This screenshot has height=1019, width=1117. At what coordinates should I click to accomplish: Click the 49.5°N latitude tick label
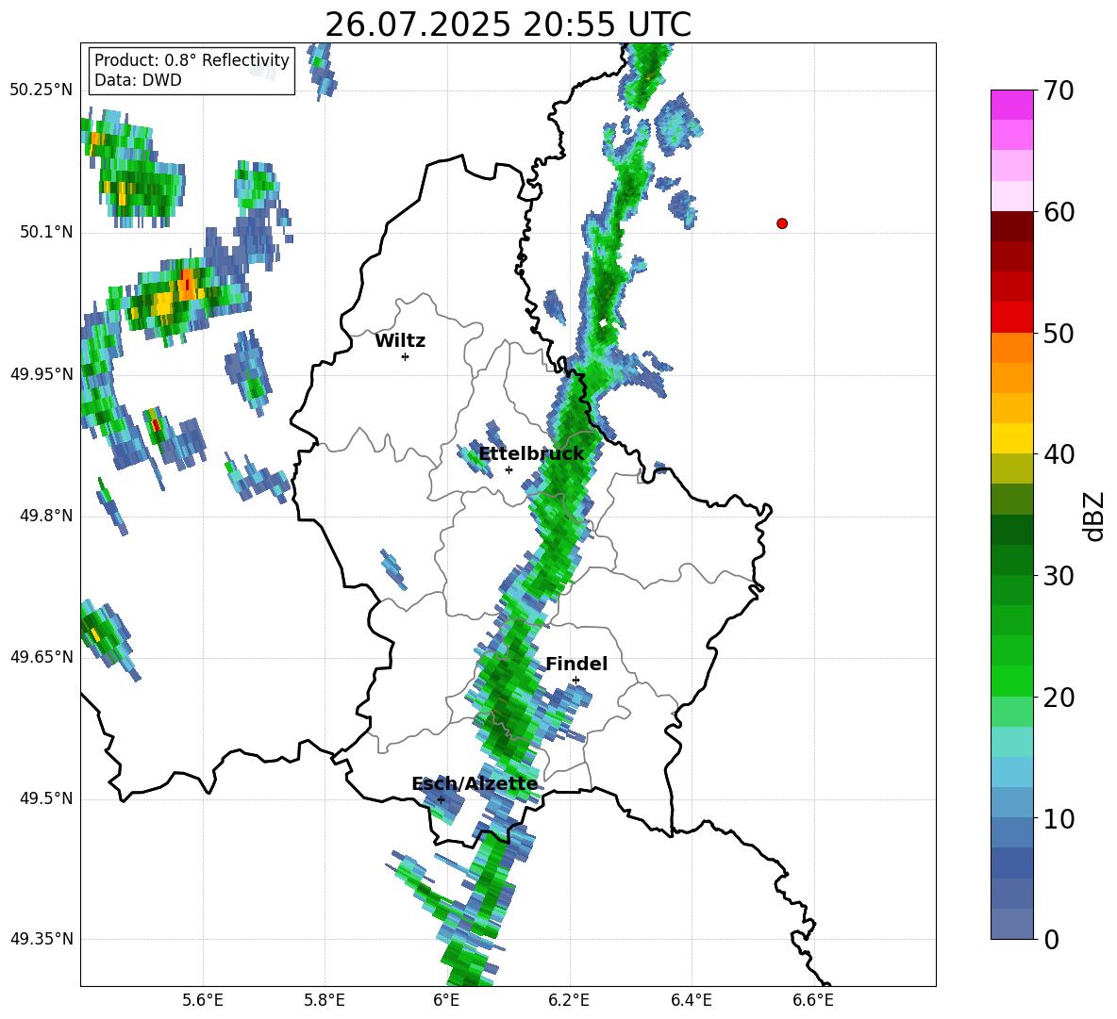pyautogui.click(x=46, y=798)
